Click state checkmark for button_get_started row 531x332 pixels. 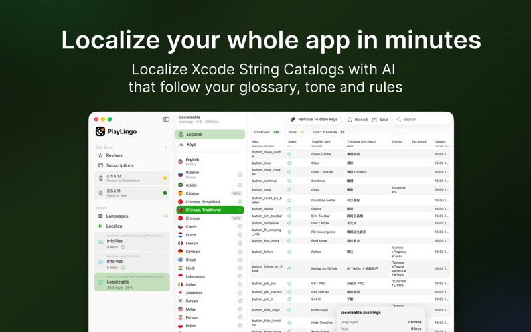click(289, 292)
